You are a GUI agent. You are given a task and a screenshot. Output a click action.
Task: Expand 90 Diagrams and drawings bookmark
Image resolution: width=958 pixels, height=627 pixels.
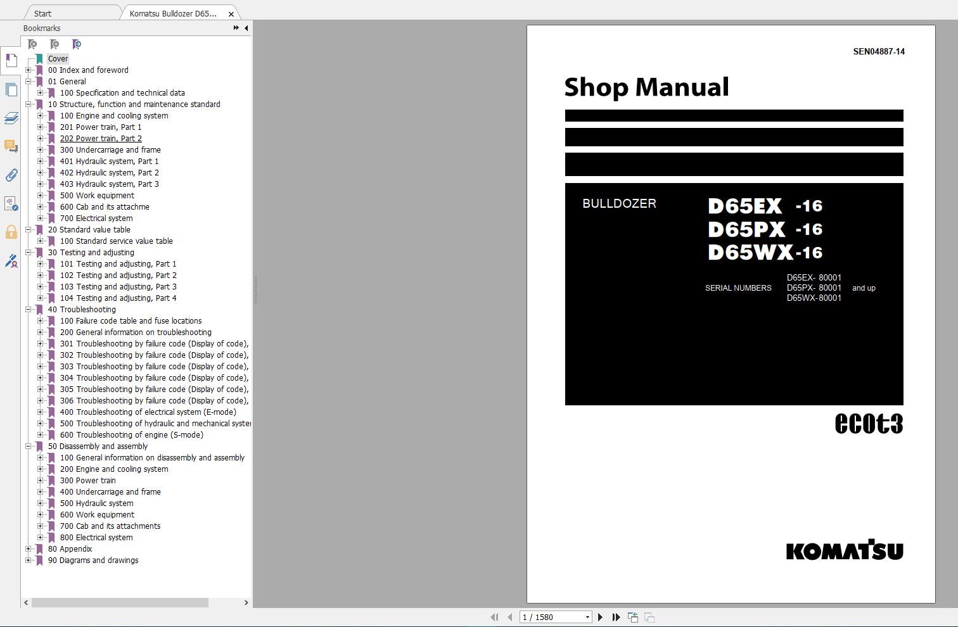pos(29,560)
